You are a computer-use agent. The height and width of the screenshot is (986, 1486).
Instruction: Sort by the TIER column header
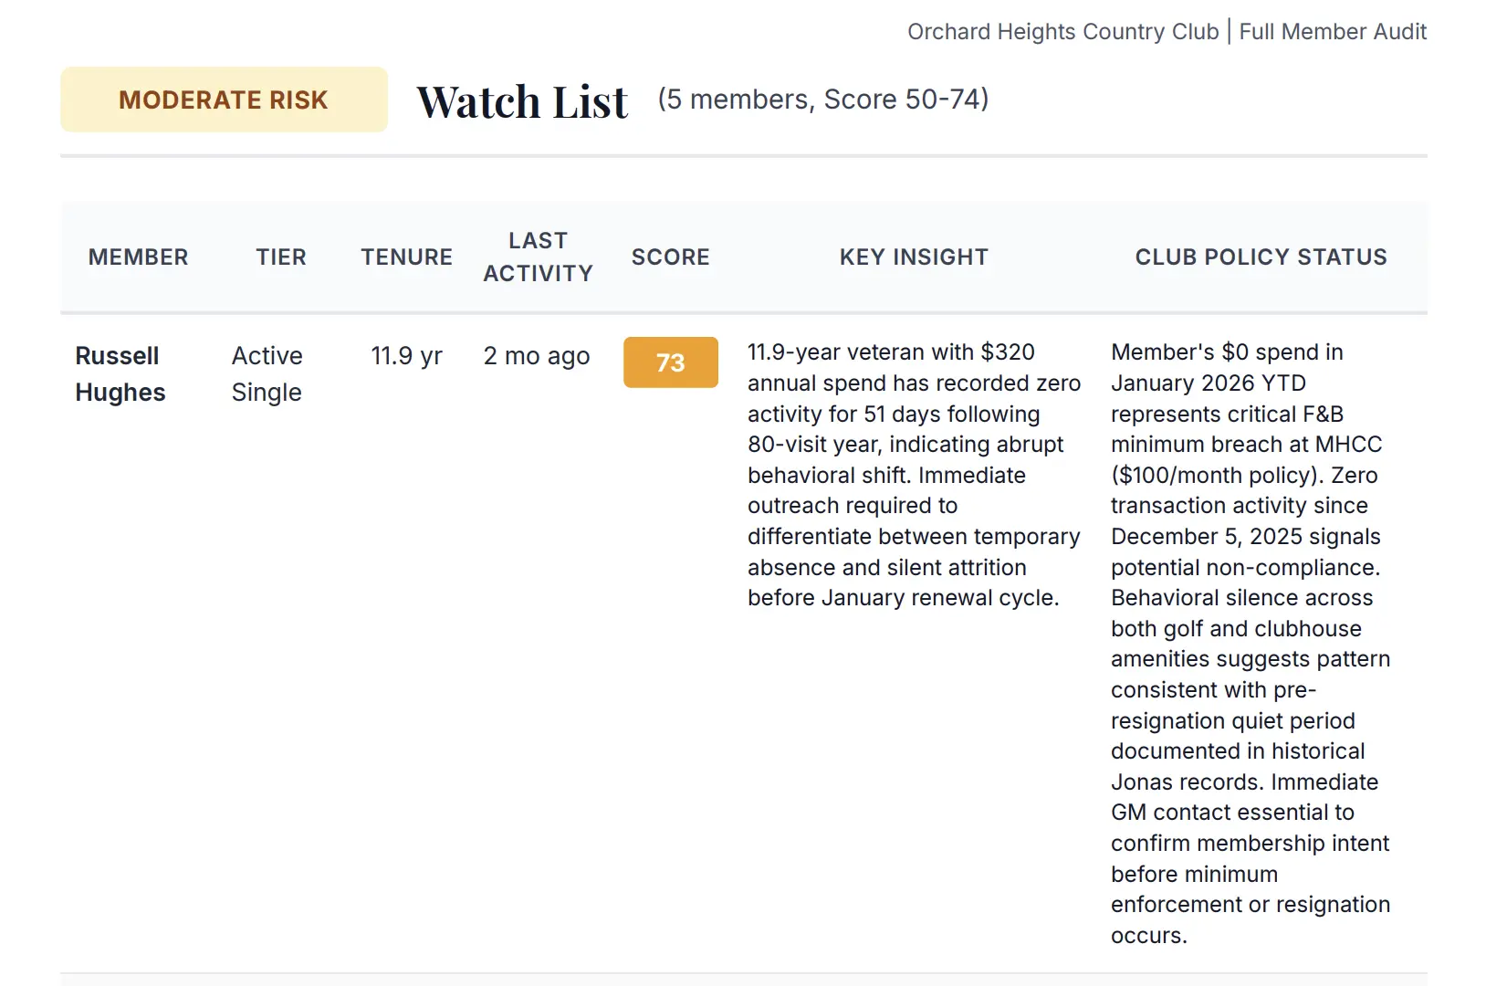[x=281, y=257]
